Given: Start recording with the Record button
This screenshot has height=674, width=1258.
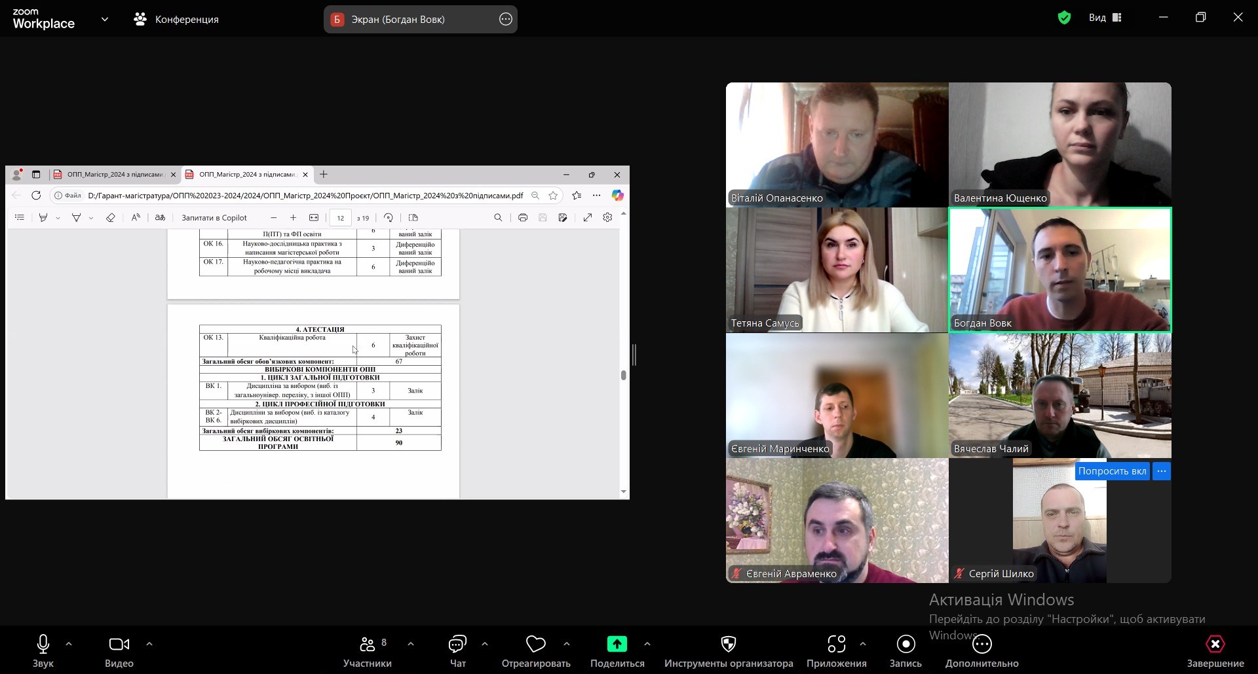Looking at the screenshot, I should pos(905,645).
